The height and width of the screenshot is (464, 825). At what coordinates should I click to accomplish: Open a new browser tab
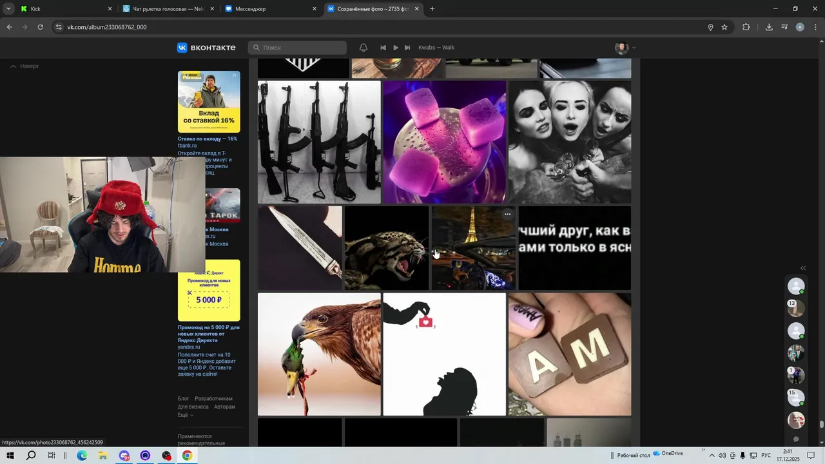432,9
